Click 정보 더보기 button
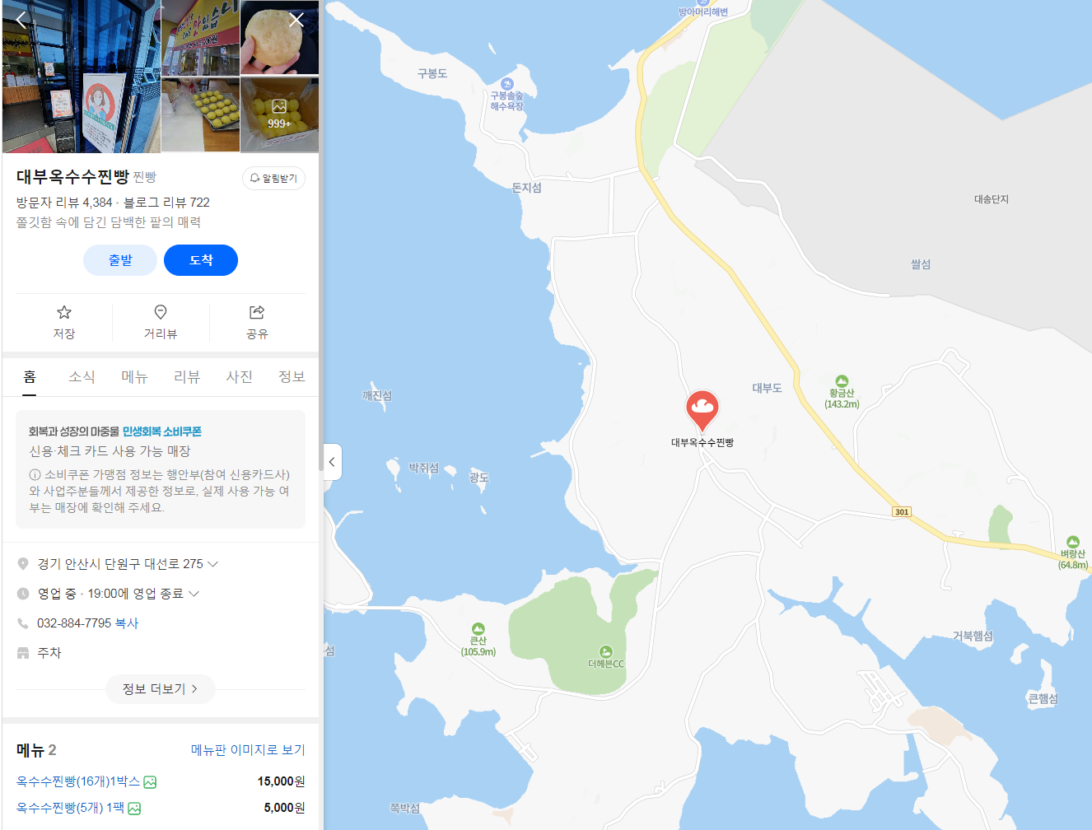1092x830 pixels. click(161, 689)
